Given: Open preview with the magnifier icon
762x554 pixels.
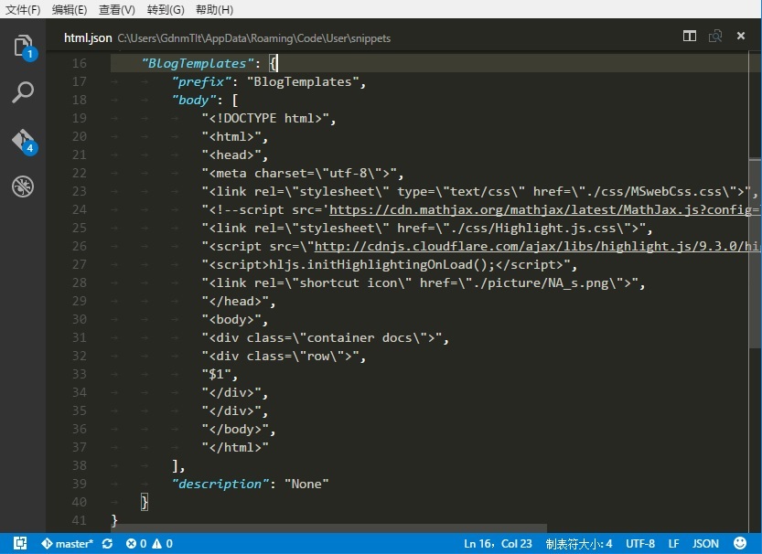Looking at the screenshot, I should (x=714, y=37).
